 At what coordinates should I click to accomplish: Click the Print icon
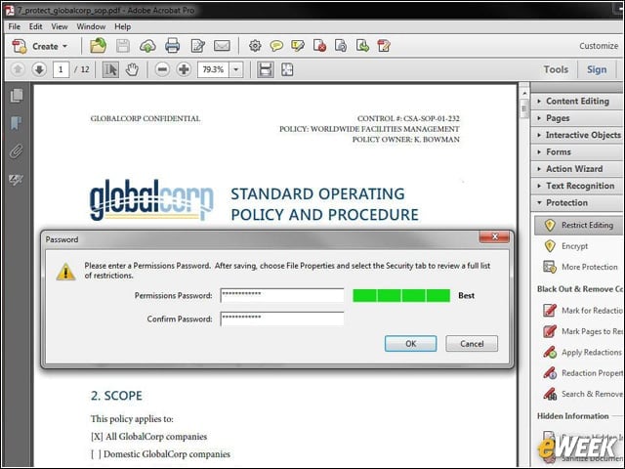pos(172,46)
